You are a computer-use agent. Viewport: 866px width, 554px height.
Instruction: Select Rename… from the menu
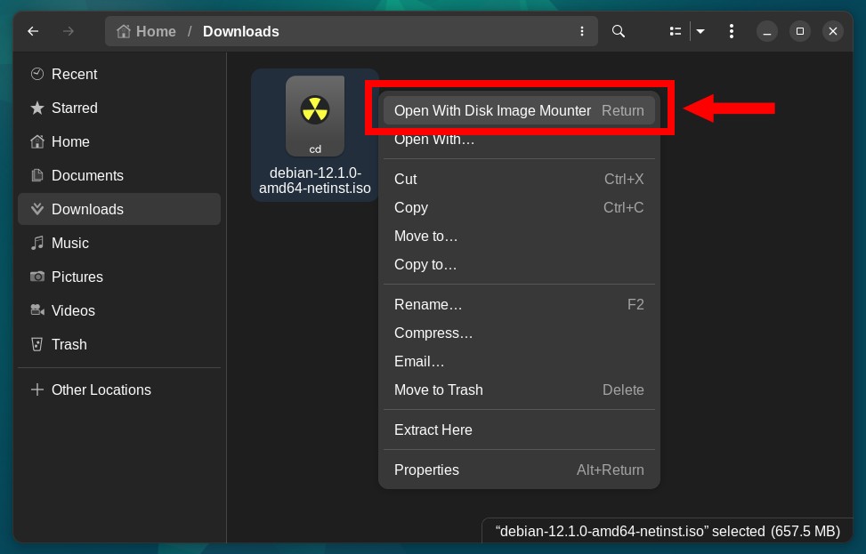tap(519, 305)
